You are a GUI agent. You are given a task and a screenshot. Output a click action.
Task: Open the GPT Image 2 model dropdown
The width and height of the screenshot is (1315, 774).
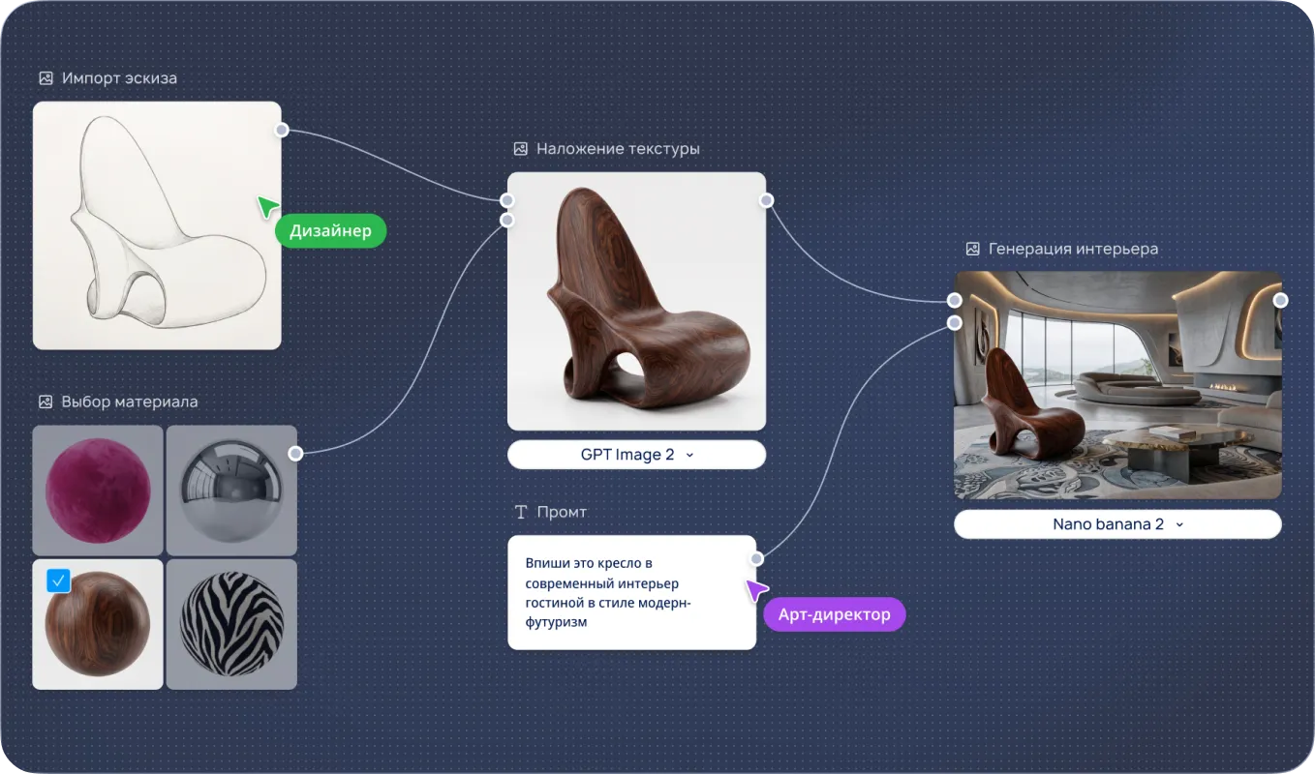click(636, 455)
